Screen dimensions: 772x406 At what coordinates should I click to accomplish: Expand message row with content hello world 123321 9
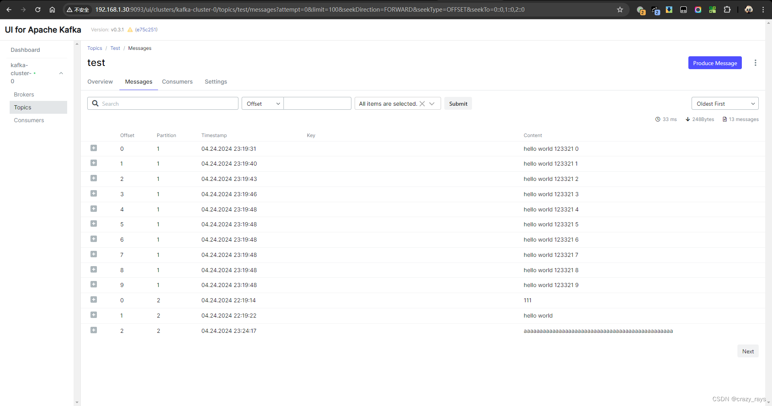94,285
